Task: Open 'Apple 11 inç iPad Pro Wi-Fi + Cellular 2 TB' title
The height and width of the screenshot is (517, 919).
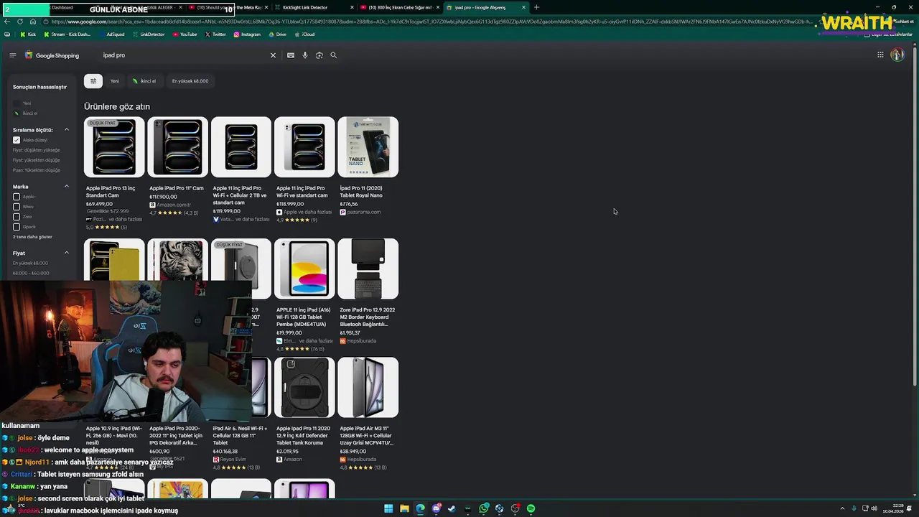Action: point(241,195)
